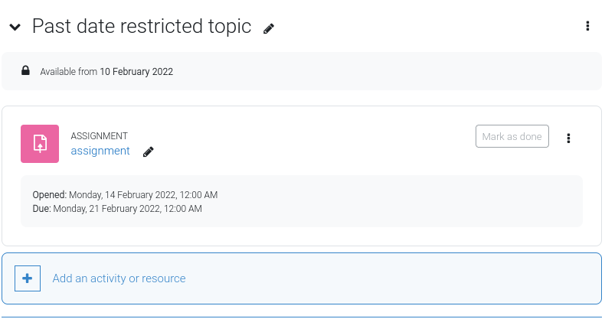Click the assignment dates info panel
The image size is (605, 319).
coord(302,201)
